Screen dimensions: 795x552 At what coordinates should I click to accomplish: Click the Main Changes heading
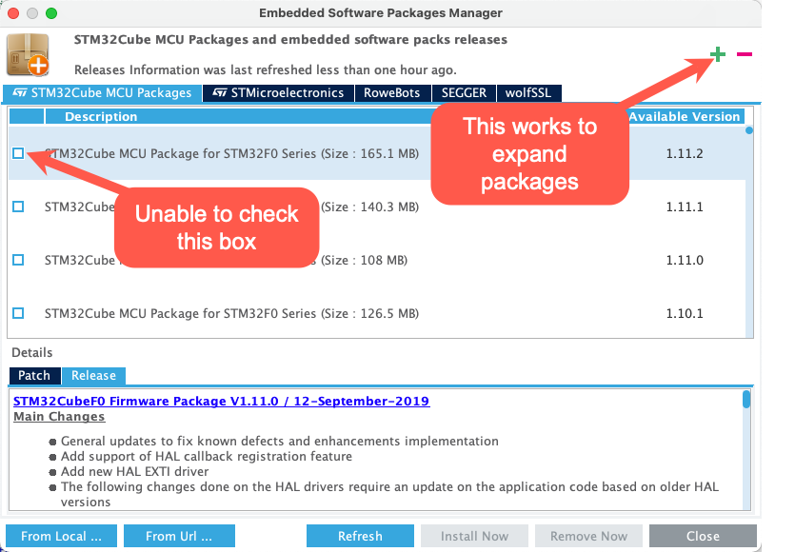(59, 416)
